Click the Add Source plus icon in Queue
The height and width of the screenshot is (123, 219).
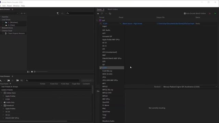pos(98,14)
